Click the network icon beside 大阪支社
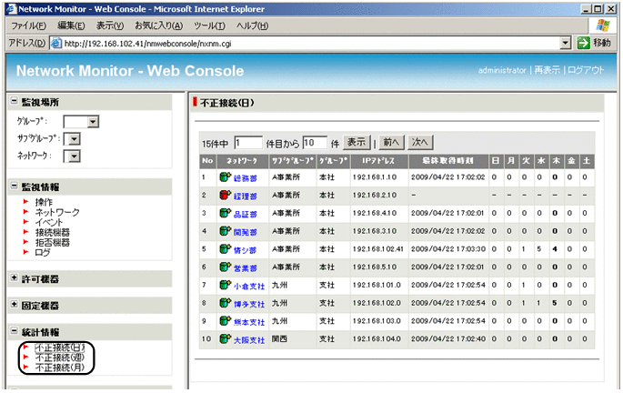Image resolution: width=623 pixels, height=393 pixels. coord(226,339)
